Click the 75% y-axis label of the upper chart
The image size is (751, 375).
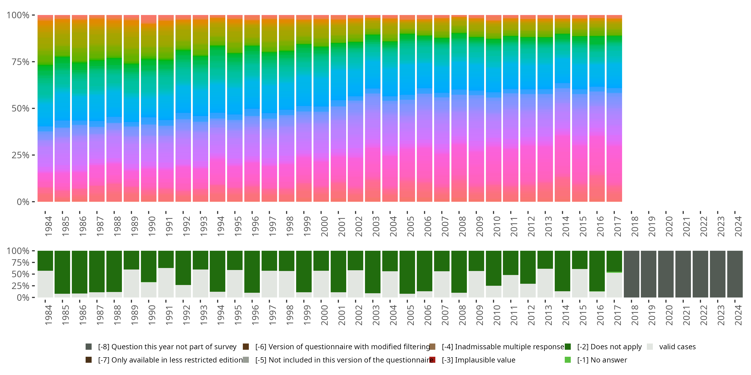21,62
